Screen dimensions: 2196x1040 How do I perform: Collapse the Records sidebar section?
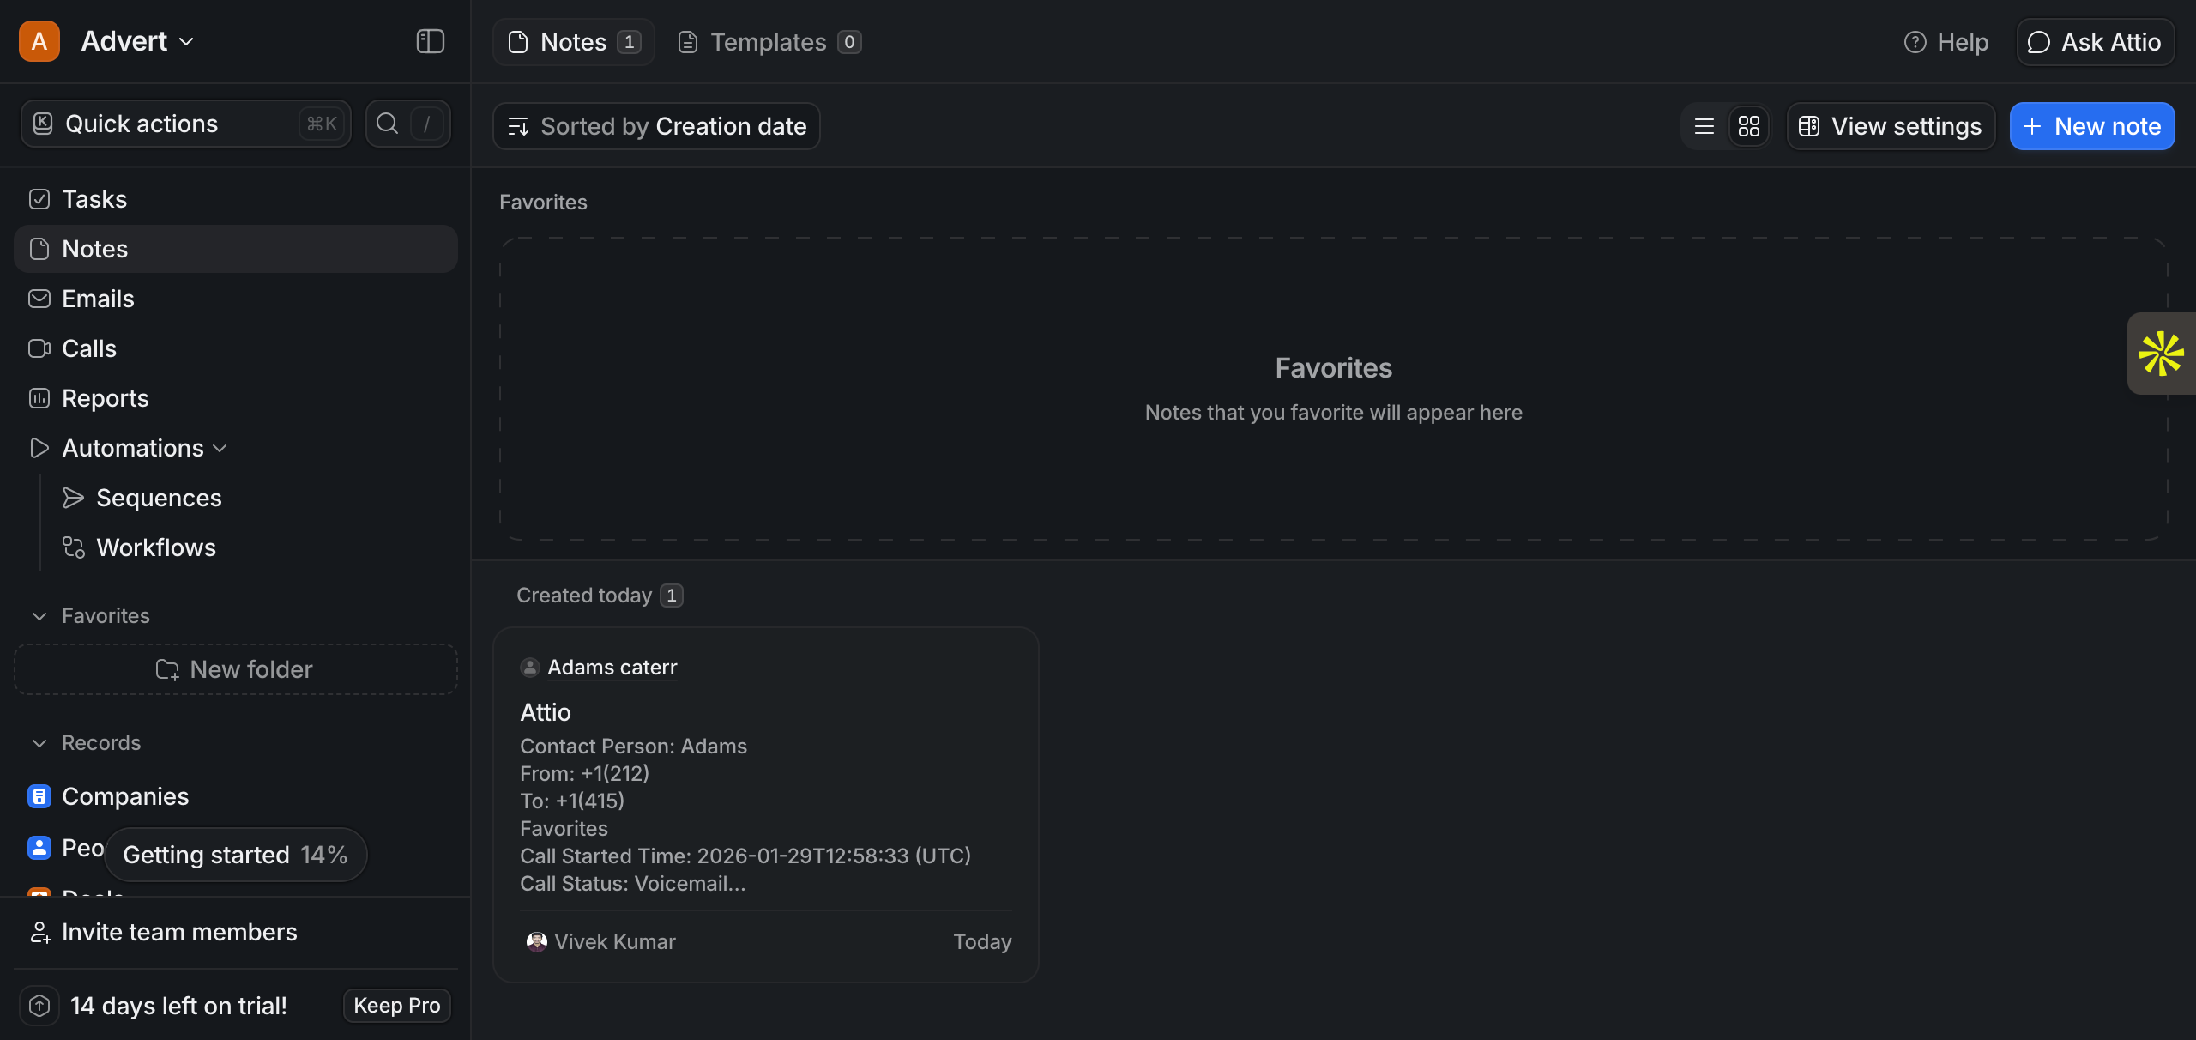click(39, 743)
